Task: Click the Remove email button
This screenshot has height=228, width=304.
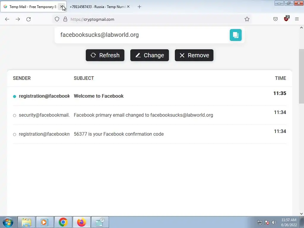Action: (x=194, y=55)
